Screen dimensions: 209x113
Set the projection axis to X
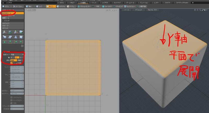pos(13,57)
